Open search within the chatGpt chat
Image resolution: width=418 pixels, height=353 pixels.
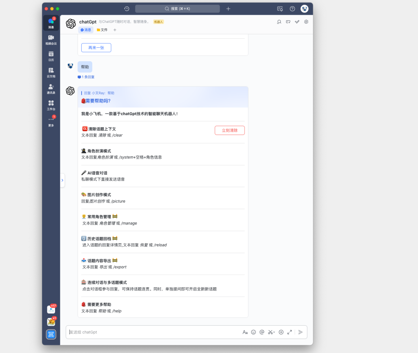pyautogui.click(x=280, y=22)
